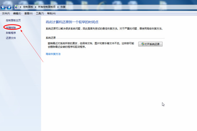Open recent pages dropdown beside navigation arrows

13,7
